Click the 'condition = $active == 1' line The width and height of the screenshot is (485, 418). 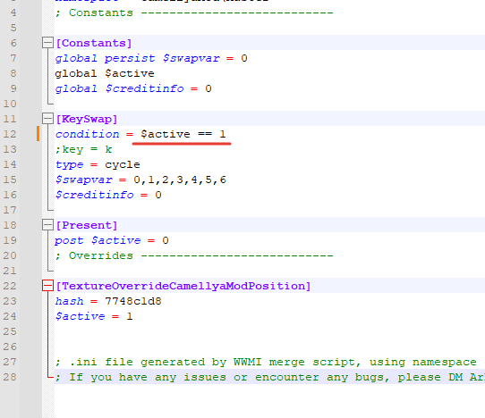(x=140, y=134)
